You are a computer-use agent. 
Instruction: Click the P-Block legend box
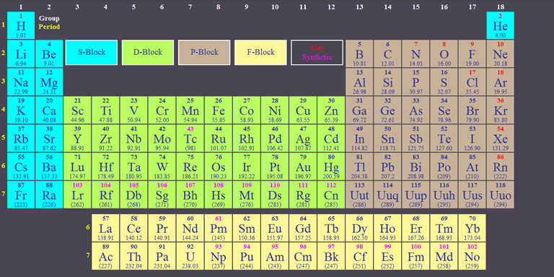pos(204,52)
